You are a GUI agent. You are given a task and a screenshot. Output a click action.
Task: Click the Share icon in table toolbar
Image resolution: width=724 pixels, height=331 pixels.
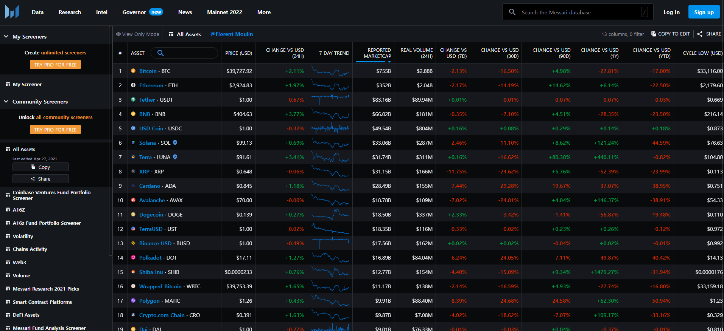click(700, 34)
